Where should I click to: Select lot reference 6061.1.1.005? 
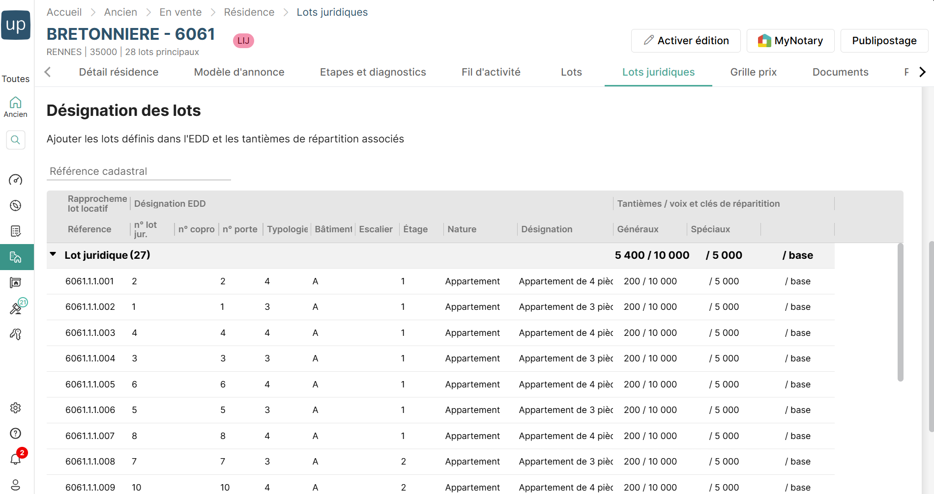(x=90, y=384)
